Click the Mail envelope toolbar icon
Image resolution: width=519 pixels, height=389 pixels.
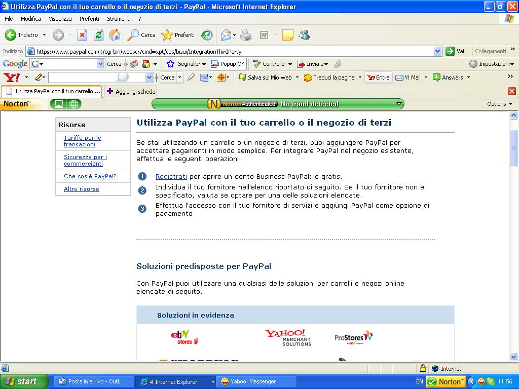tap(226, 35)
